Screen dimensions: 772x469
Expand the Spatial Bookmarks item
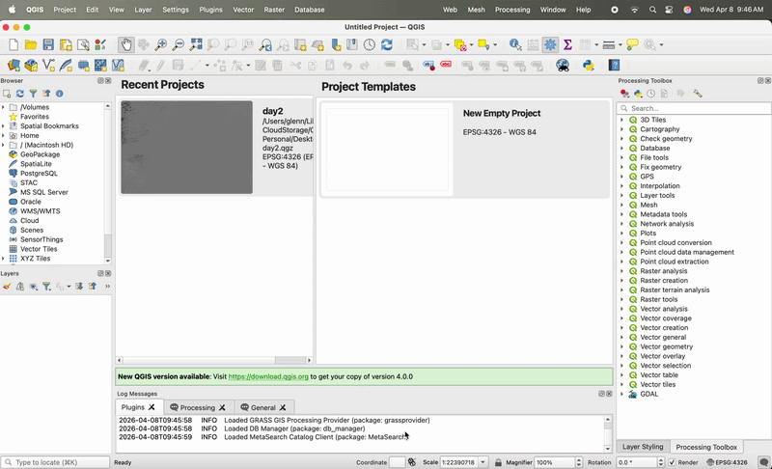4,126
